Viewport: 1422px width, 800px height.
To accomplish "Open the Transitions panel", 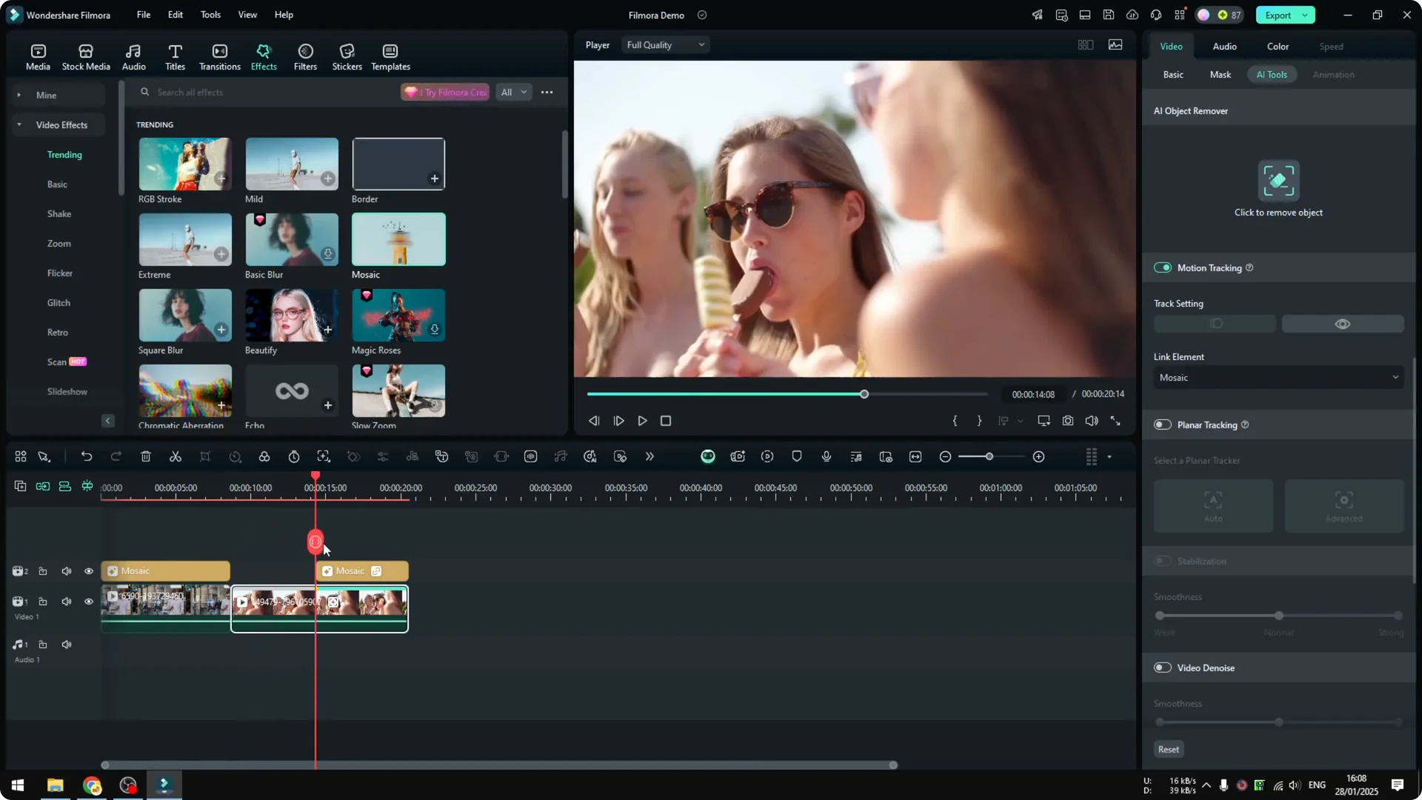I will tap(219, 56).
